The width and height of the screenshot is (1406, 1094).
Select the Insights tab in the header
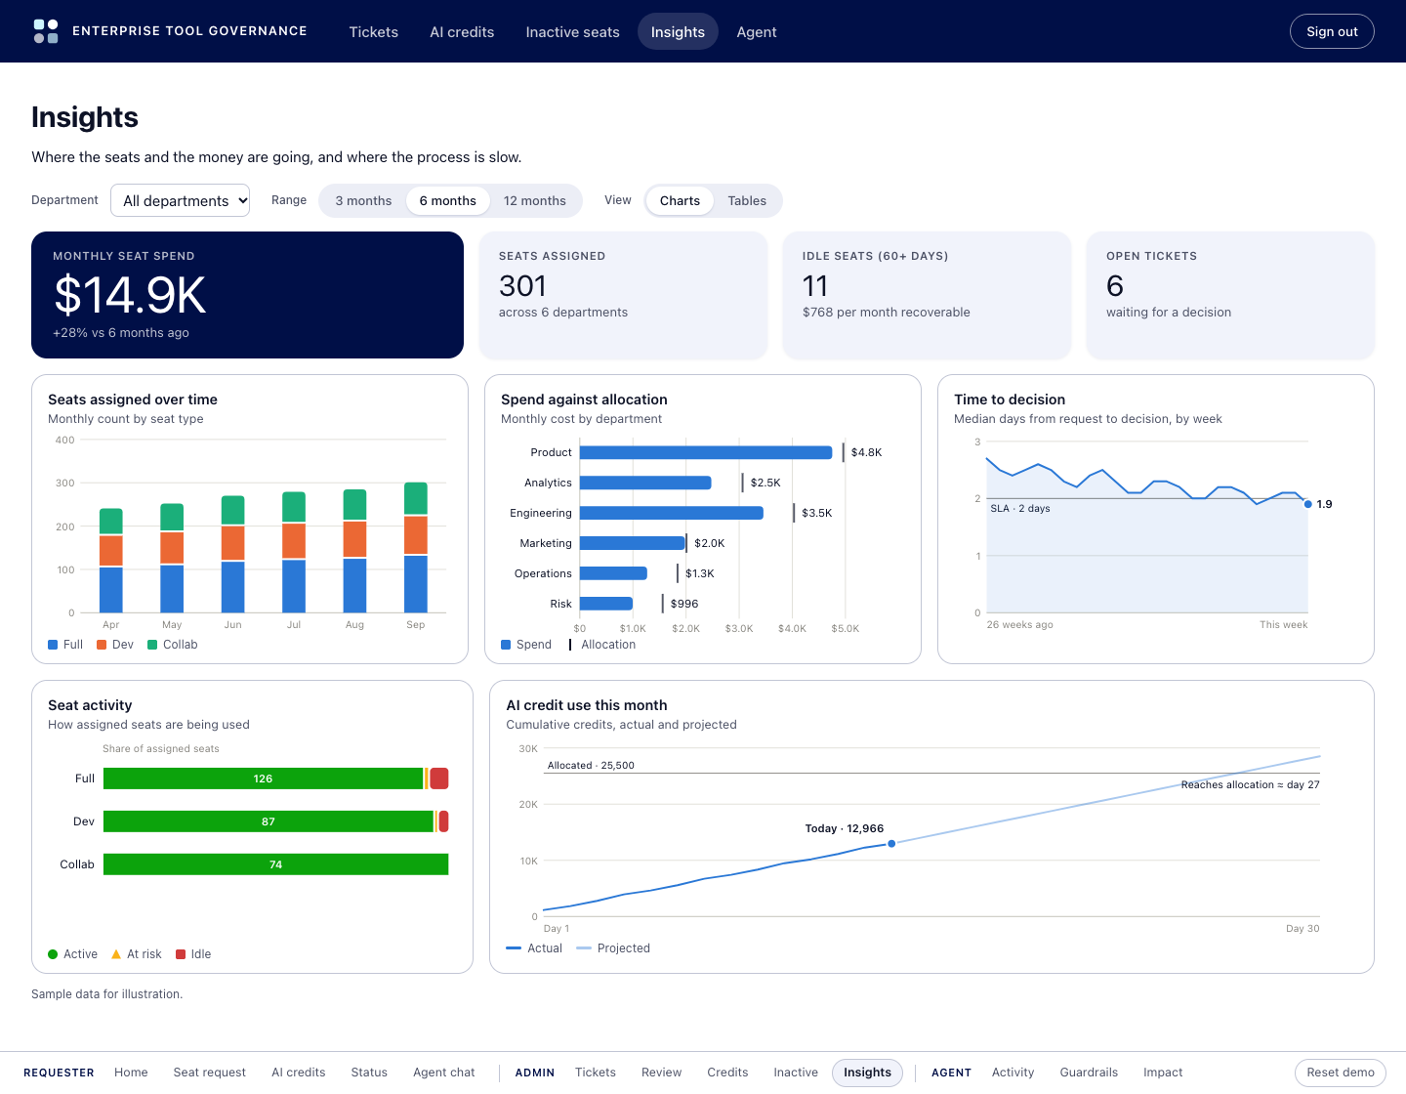pos(678,32)
